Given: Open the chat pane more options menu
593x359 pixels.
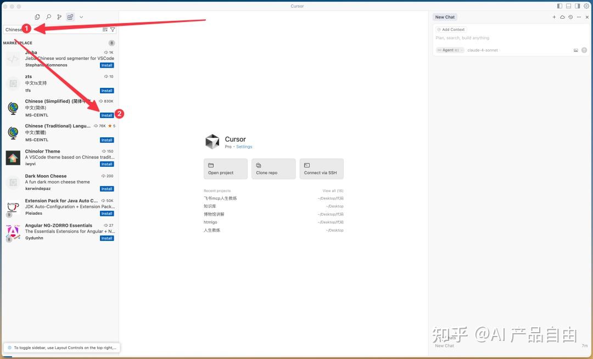Looking at the screenshot, I should click(x=579, y=17).
